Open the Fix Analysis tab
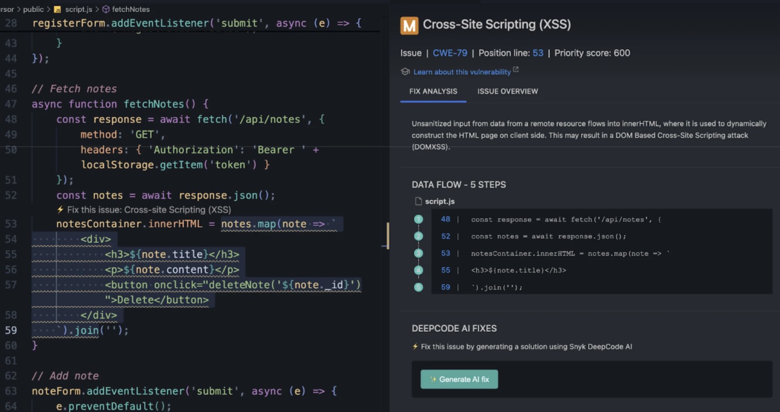The image size is (780, 412). coord(433,91)
